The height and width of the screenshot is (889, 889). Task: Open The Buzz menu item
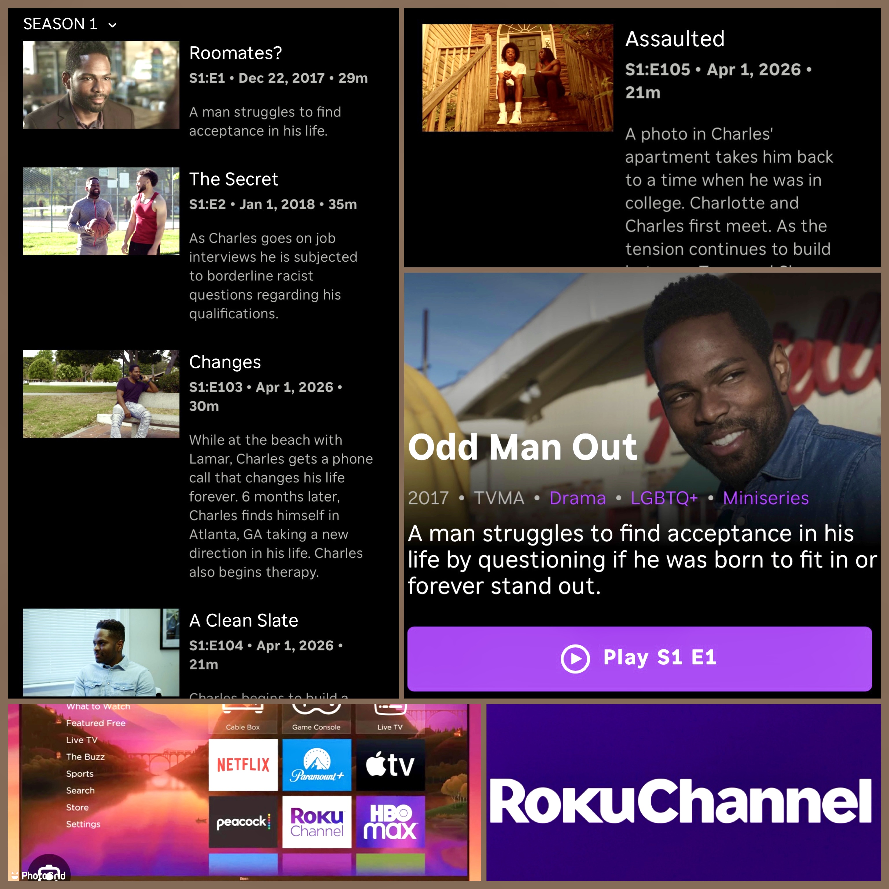(86, 756)
